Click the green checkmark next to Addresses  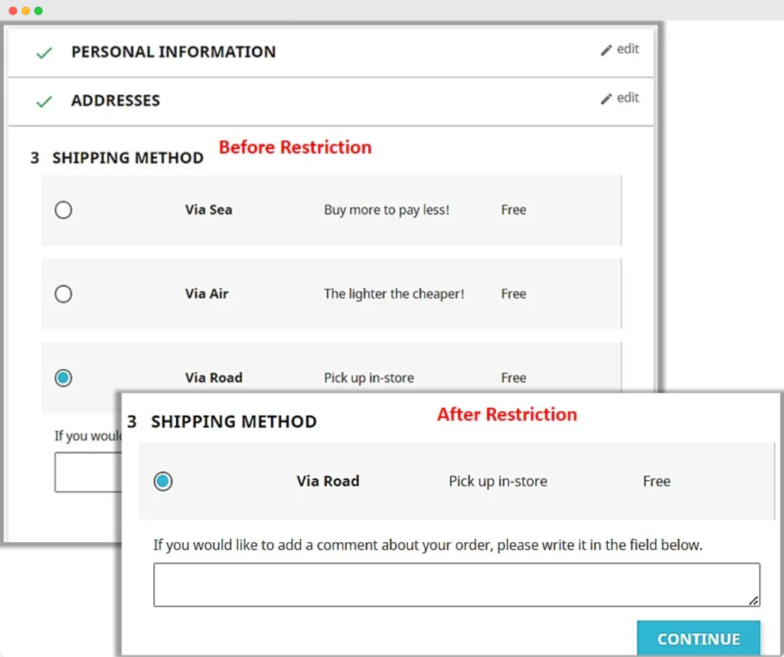[x=44, y=101]
